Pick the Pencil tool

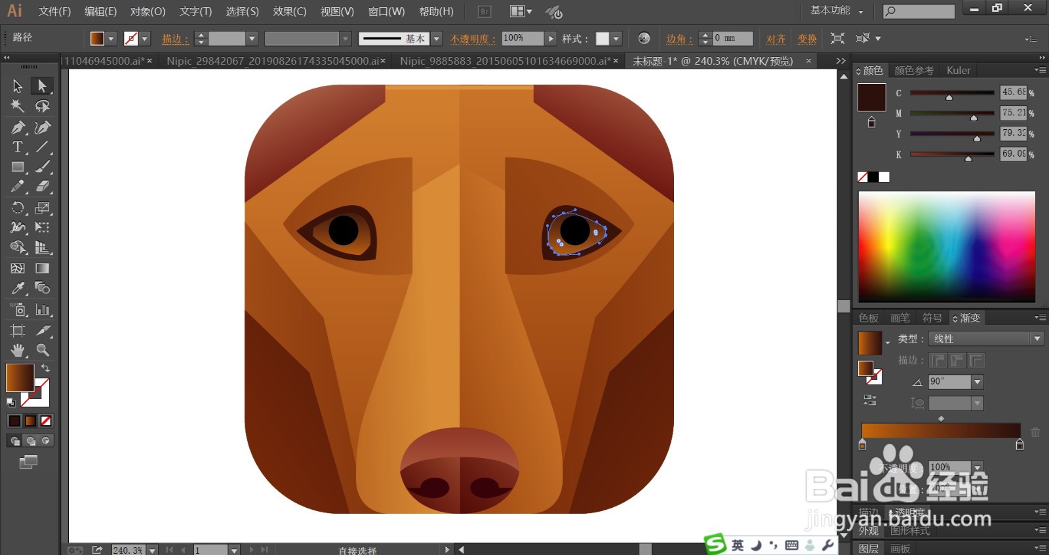coord(18,187)
